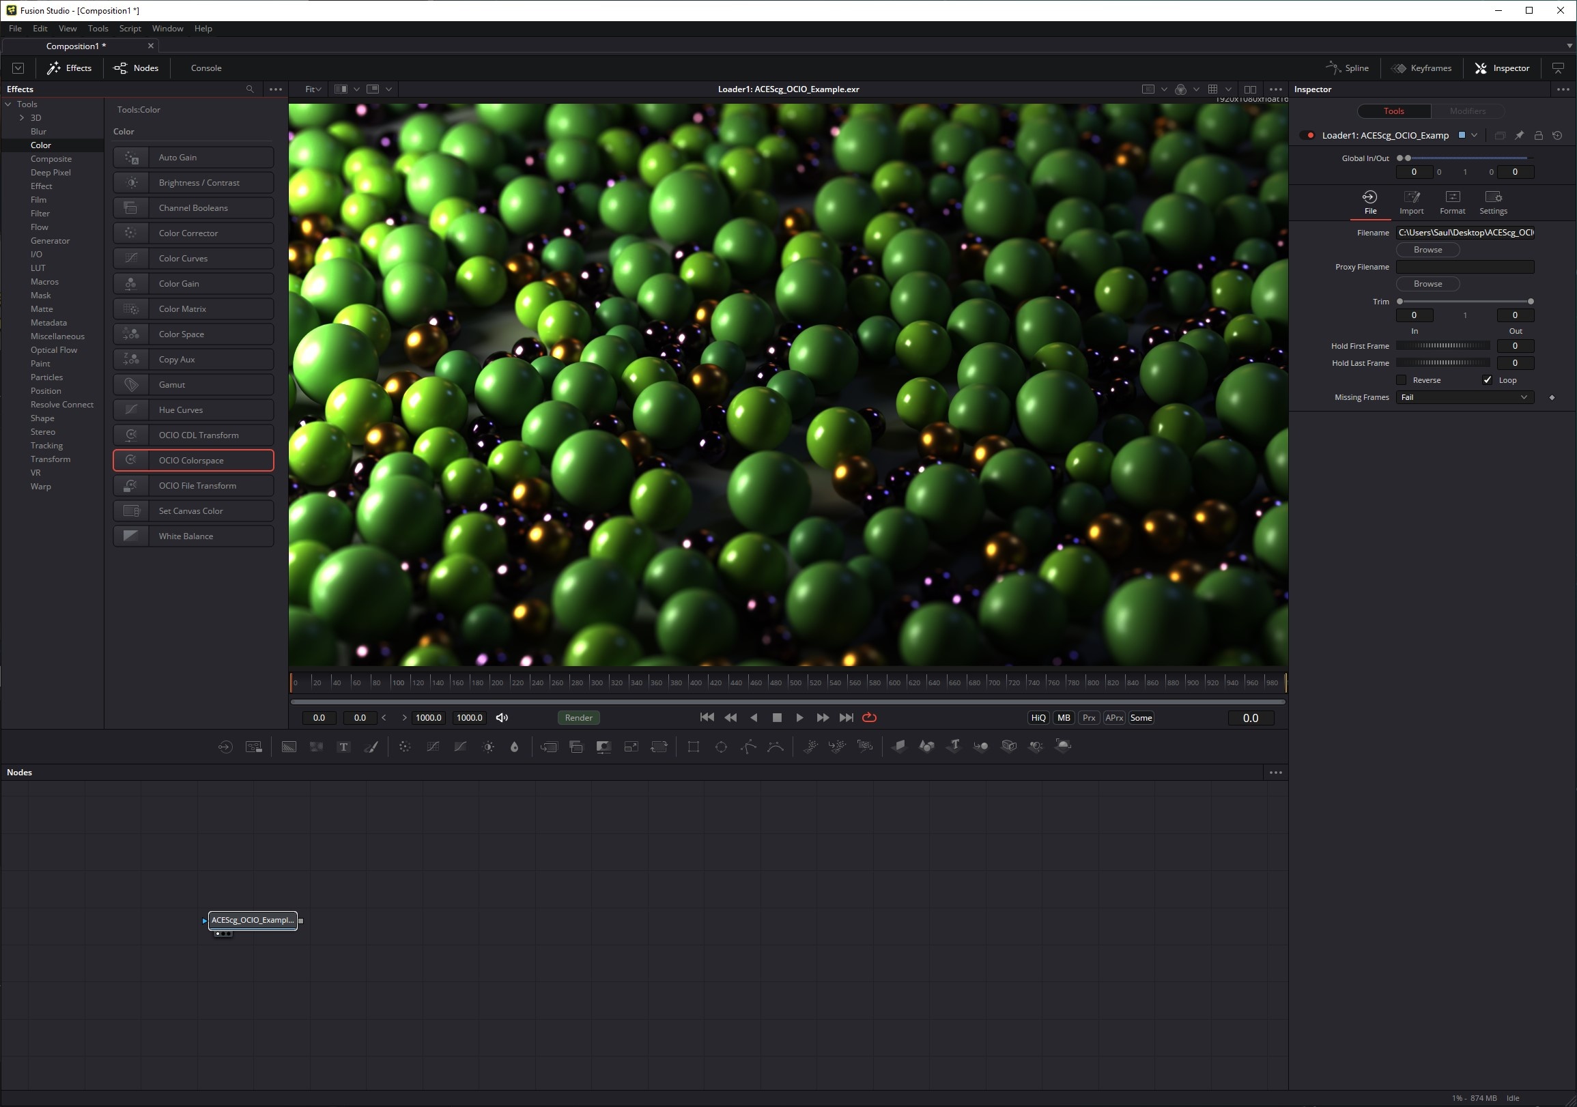Select the Text tool in toolbar

point(343,747)
